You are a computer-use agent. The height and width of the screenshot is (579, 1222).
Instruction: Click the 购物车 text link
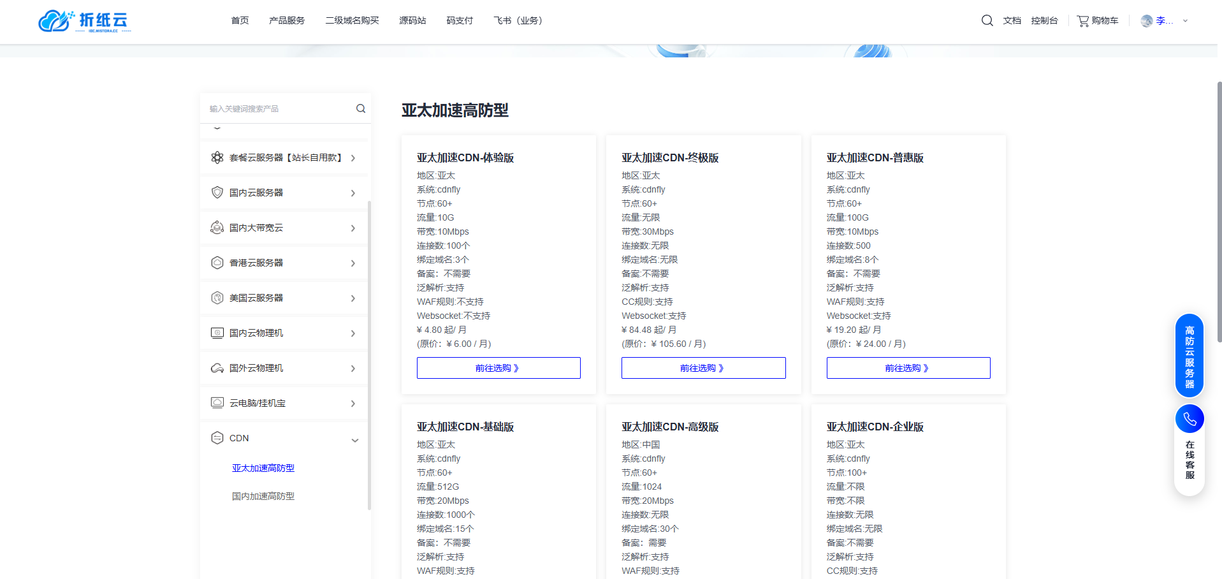click(x=1105, y=20)
